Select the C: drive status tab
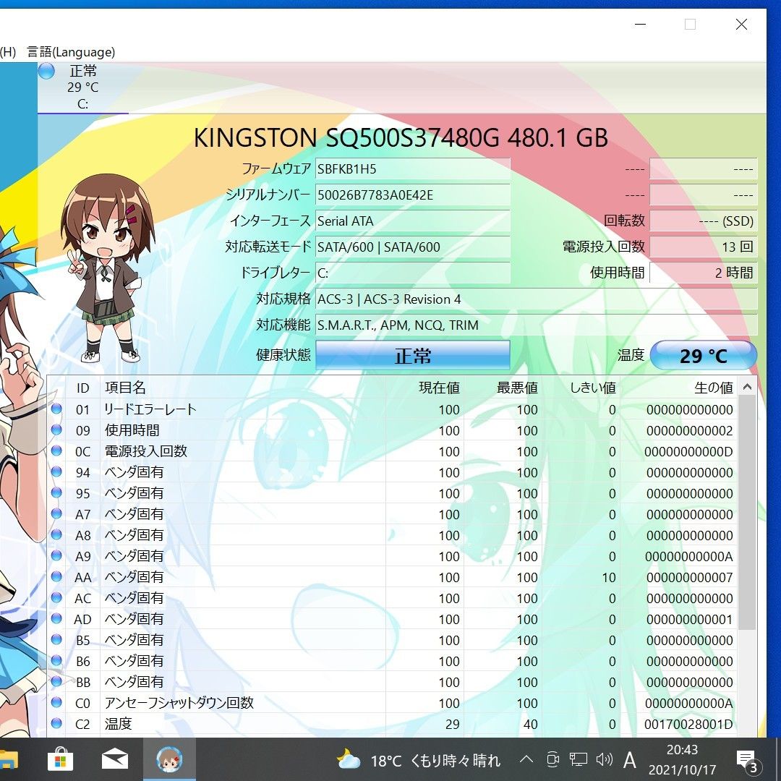 click(x=82, y=88)
